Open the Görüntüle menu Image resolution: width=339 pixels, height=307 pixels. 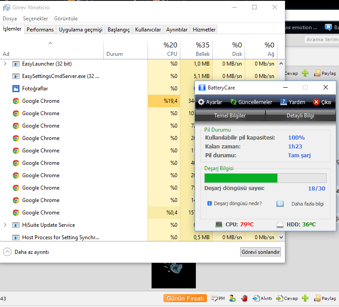click(66, 19)
